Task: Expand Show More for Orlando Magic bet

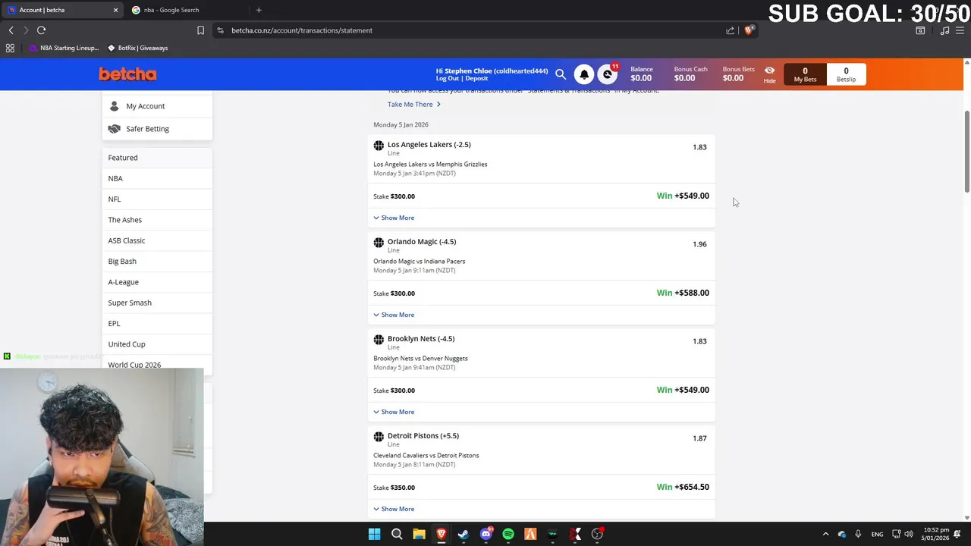Action: coord(394,315)
